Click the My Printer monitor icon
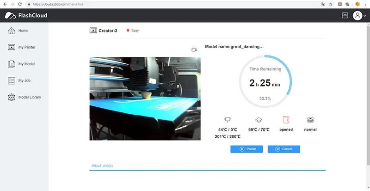 tap(11, 47)
